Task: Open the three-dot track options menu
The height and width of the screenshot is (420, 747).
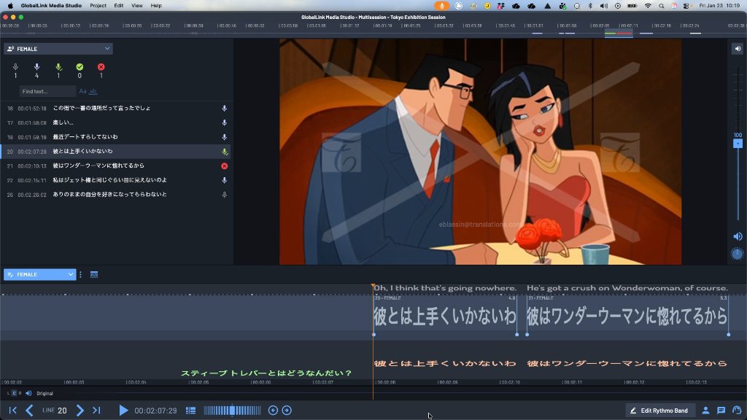Action: [80, 274]
